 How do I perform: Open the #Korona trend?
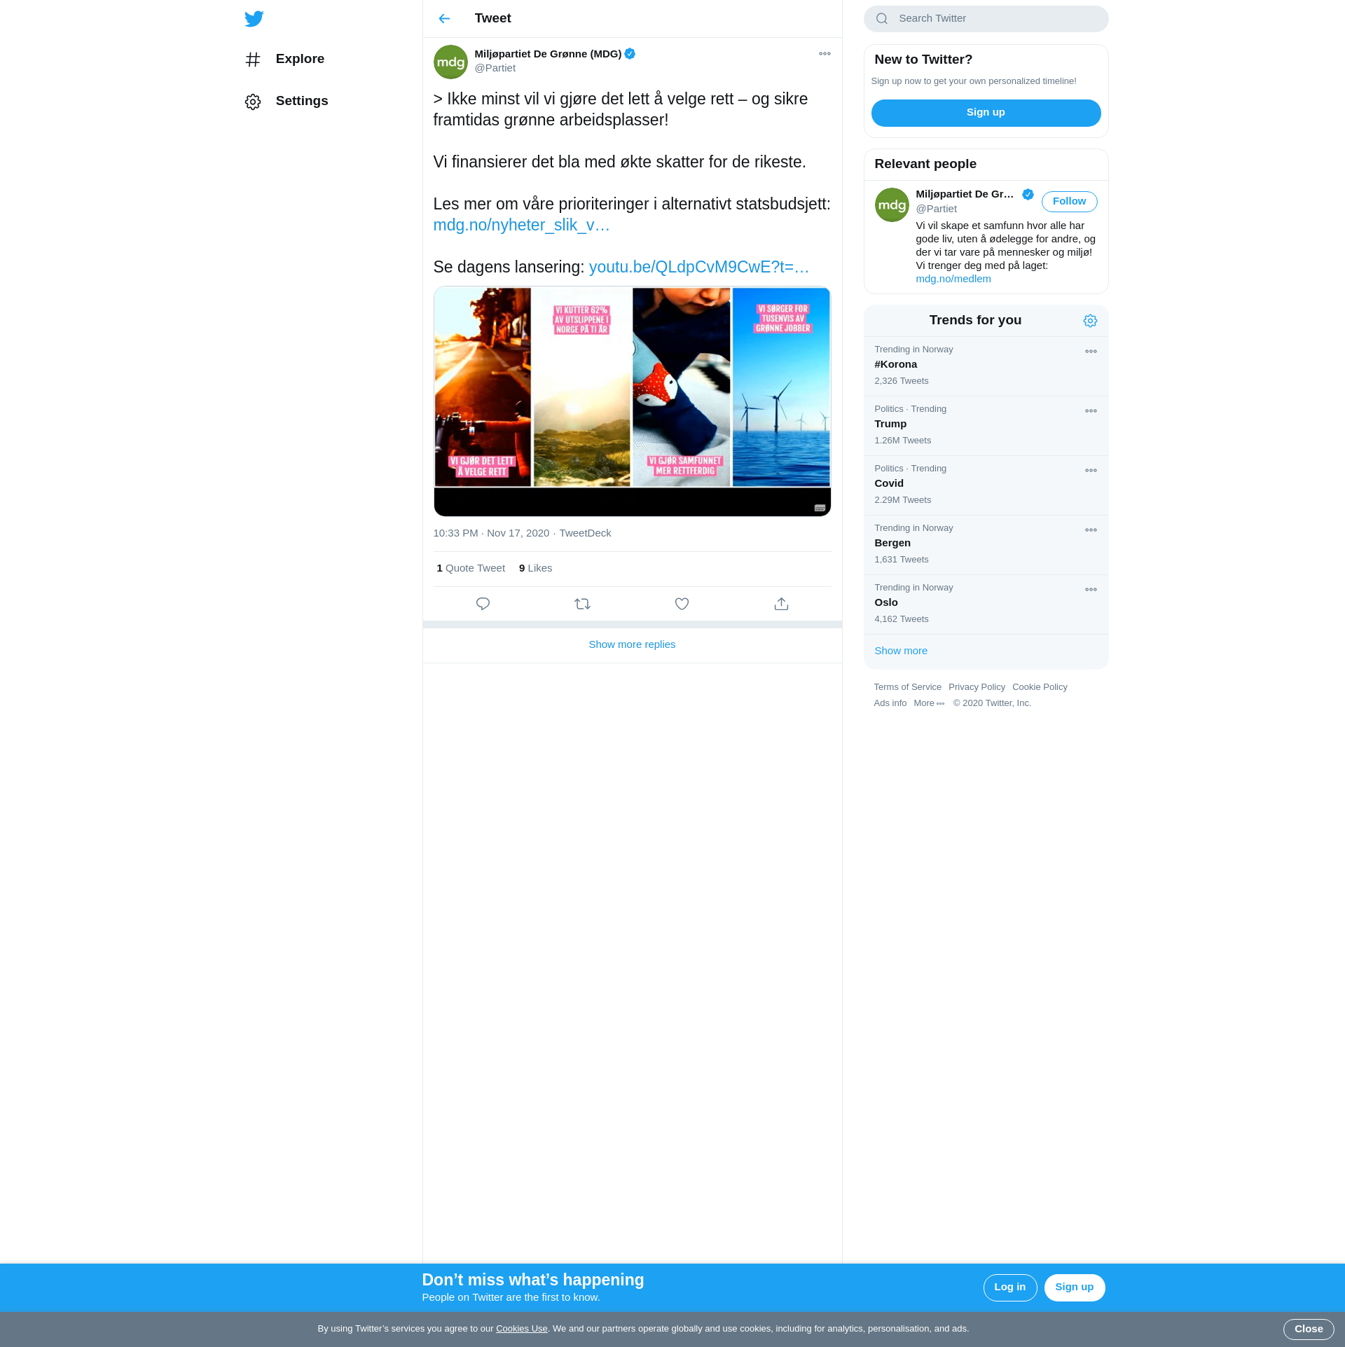[x=986, y=366]
